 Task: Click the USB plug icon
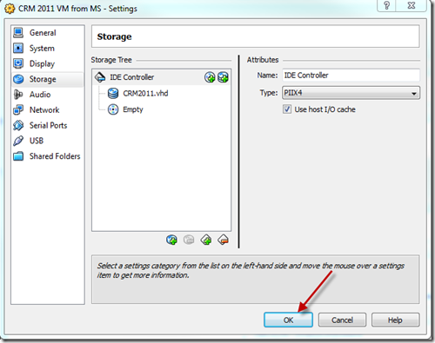coord(18,141)
